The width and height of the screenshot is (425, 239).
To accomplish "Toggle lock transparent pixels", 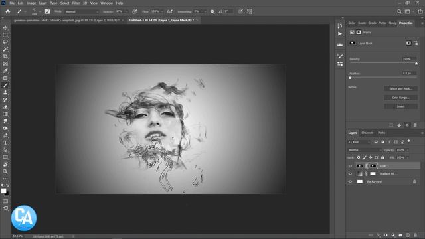I will click(359, 157).
